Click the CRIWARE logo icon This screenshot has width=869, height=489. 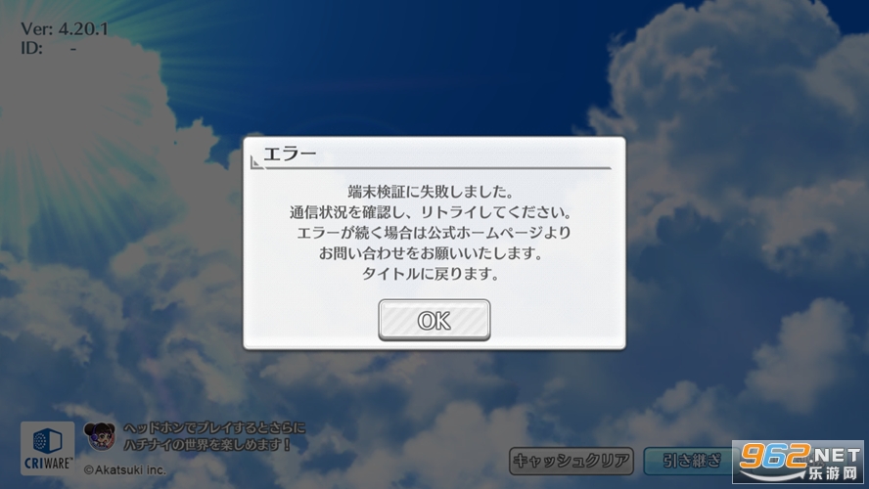click(48, 449)
